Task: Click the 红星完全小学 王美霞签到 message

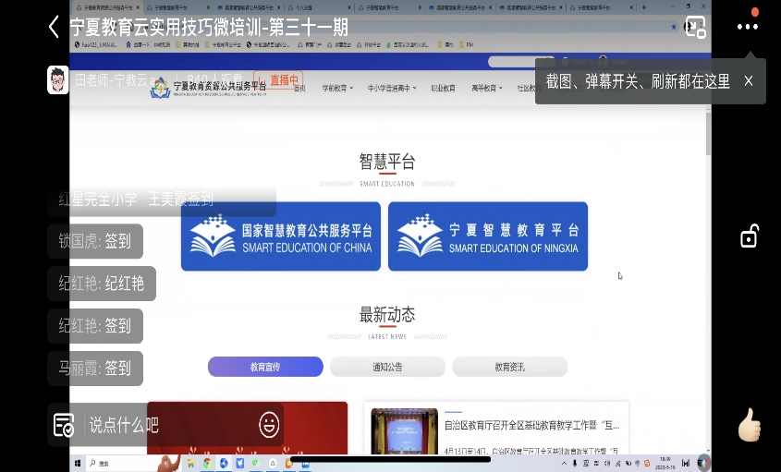Action: [162, 200]
